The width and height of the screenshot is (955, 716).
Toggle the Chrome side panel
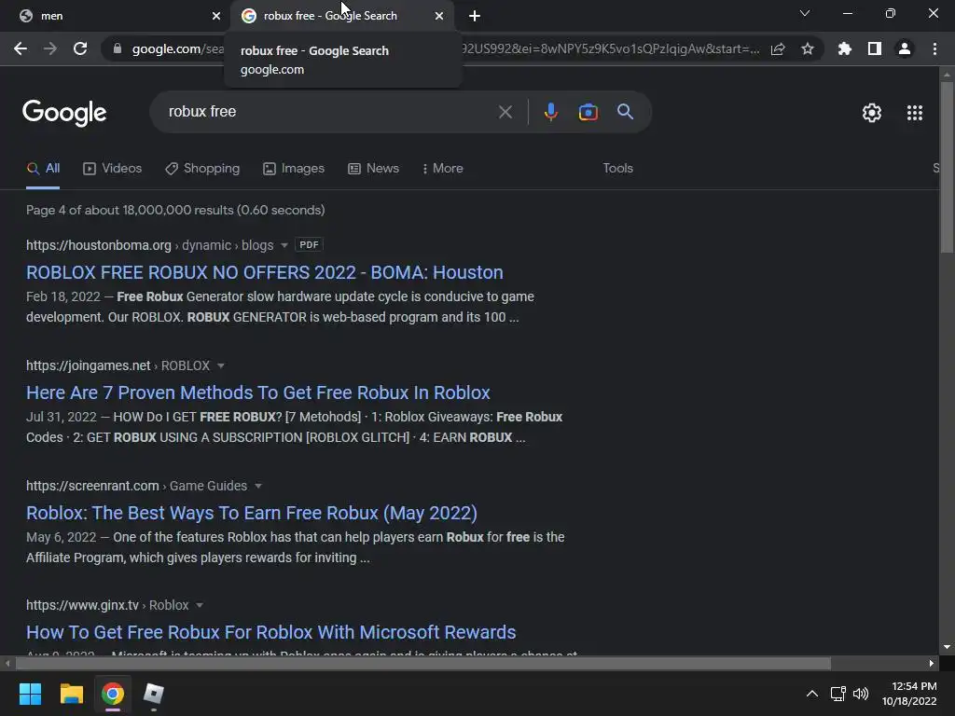875,48
